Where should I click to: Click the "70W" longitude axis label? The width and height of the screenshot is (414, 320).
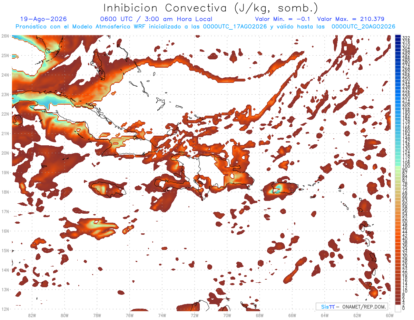(227, 315)
